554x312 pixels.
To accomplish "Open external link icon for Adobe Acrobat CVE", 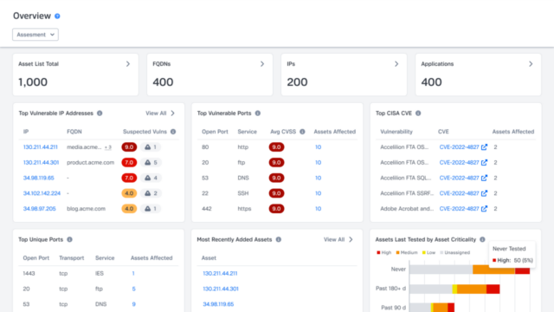I will pos(484,208).
